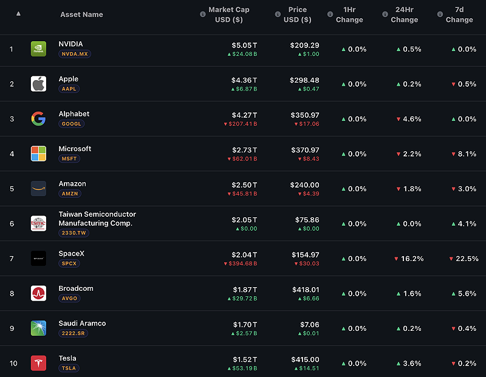
Task: Select Microsoft price $370.97
Action: [x=305, y=150]
